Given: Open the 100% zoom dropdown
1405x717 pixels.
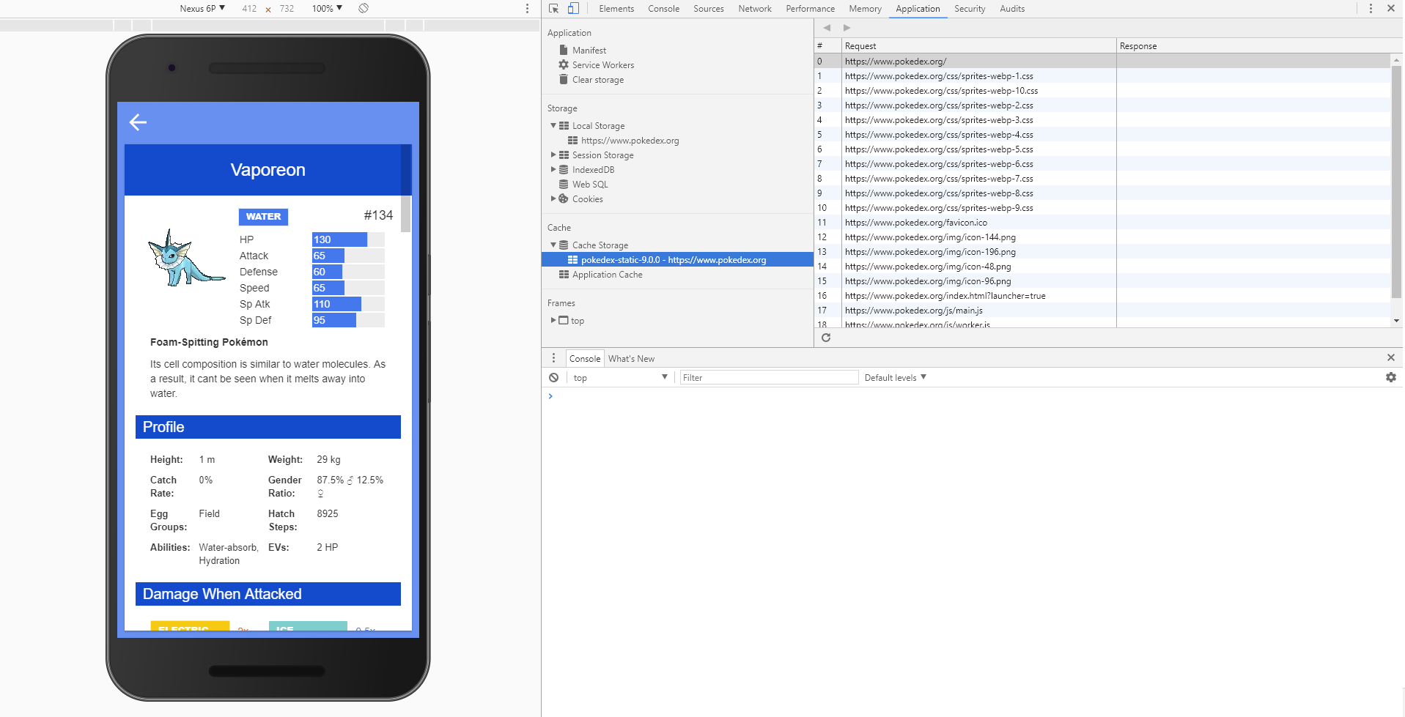Looking at the screenshot, I should 327,9.
